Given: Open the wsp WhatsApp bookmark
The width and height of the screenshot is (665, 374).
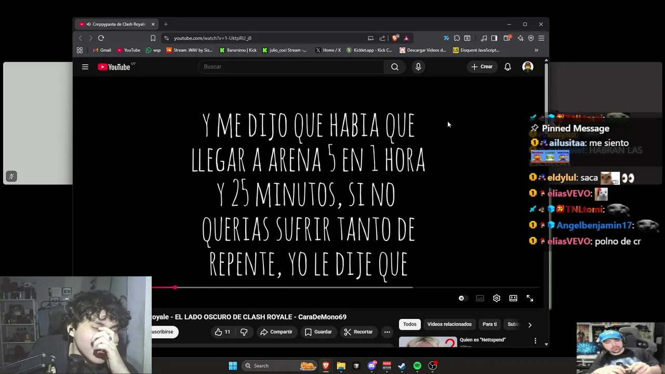Looking at the screenshot, I should pyautogui.click(x=153, y=50).
